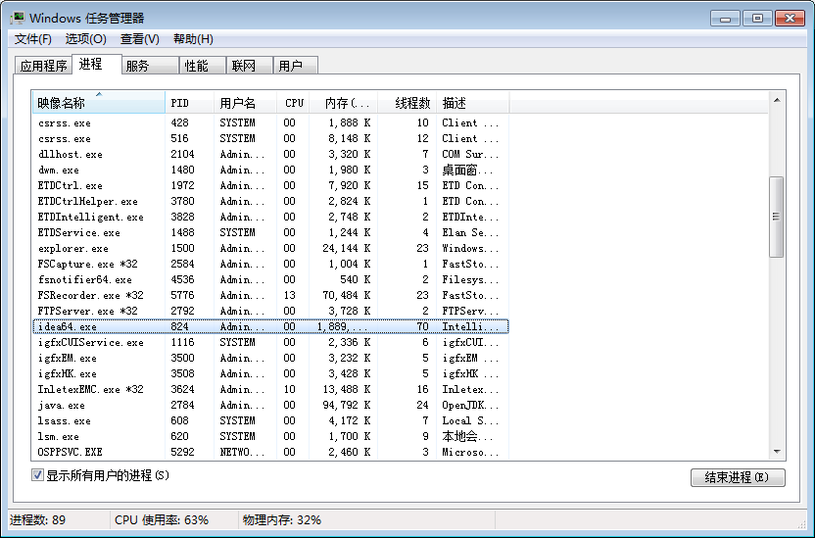Select the FSRecorder.exe *32 process
This screenshot has width=815, height=538.
click(x=270, y=295)
